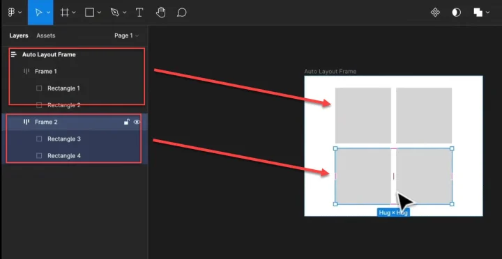This screenshot has width=502, height=259.
Task: Select the Comment tool
Action: point(181,13)
